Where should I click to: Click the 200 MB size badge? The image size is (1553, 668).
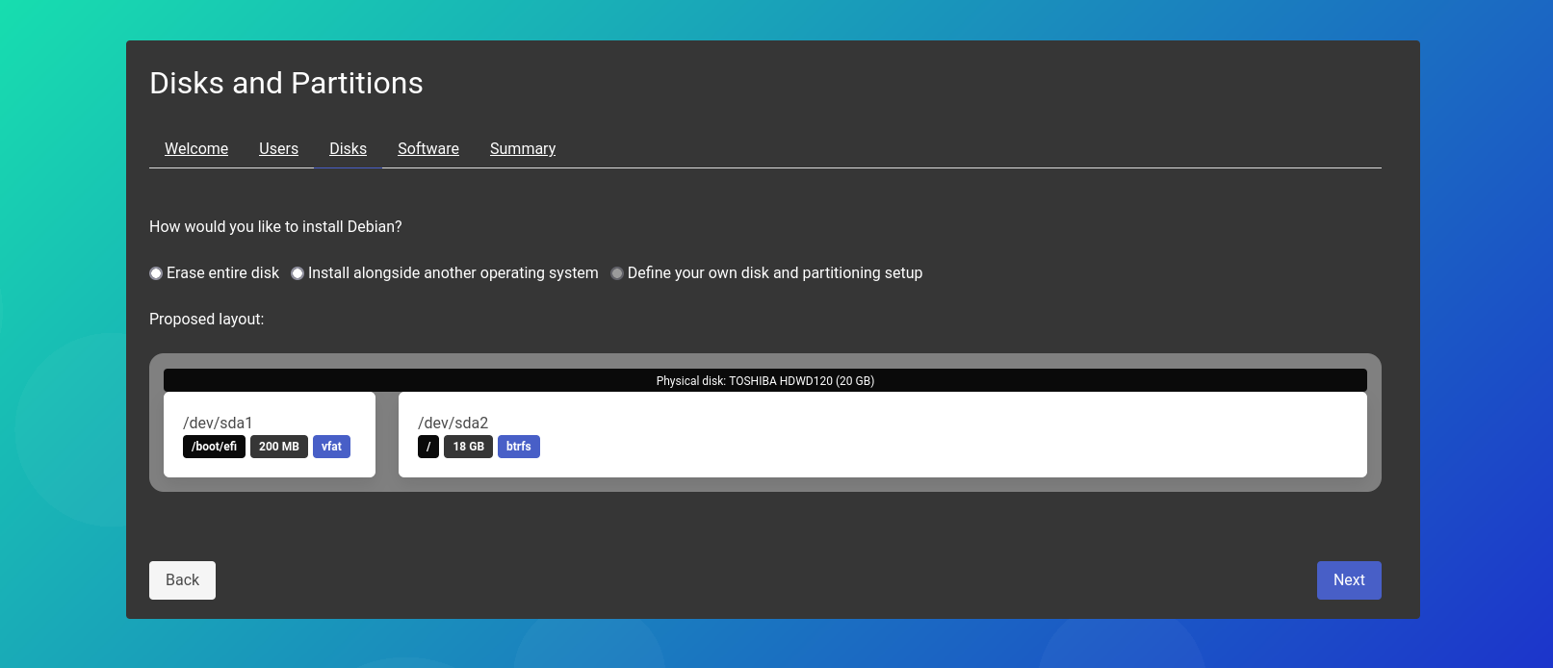coord(279,447)
